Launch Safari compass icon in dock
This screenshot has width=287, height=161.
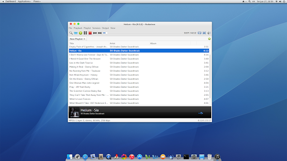85,157
